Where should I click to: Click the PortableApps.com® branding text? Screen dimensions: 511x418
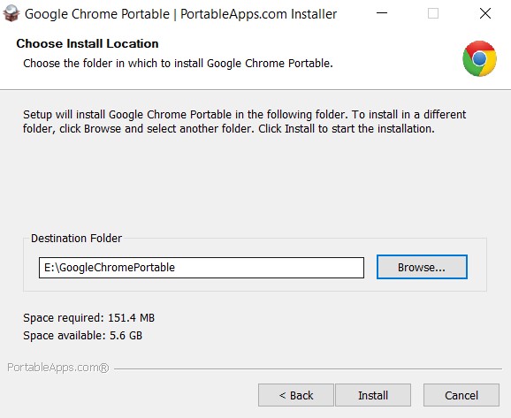coord(58,368)
